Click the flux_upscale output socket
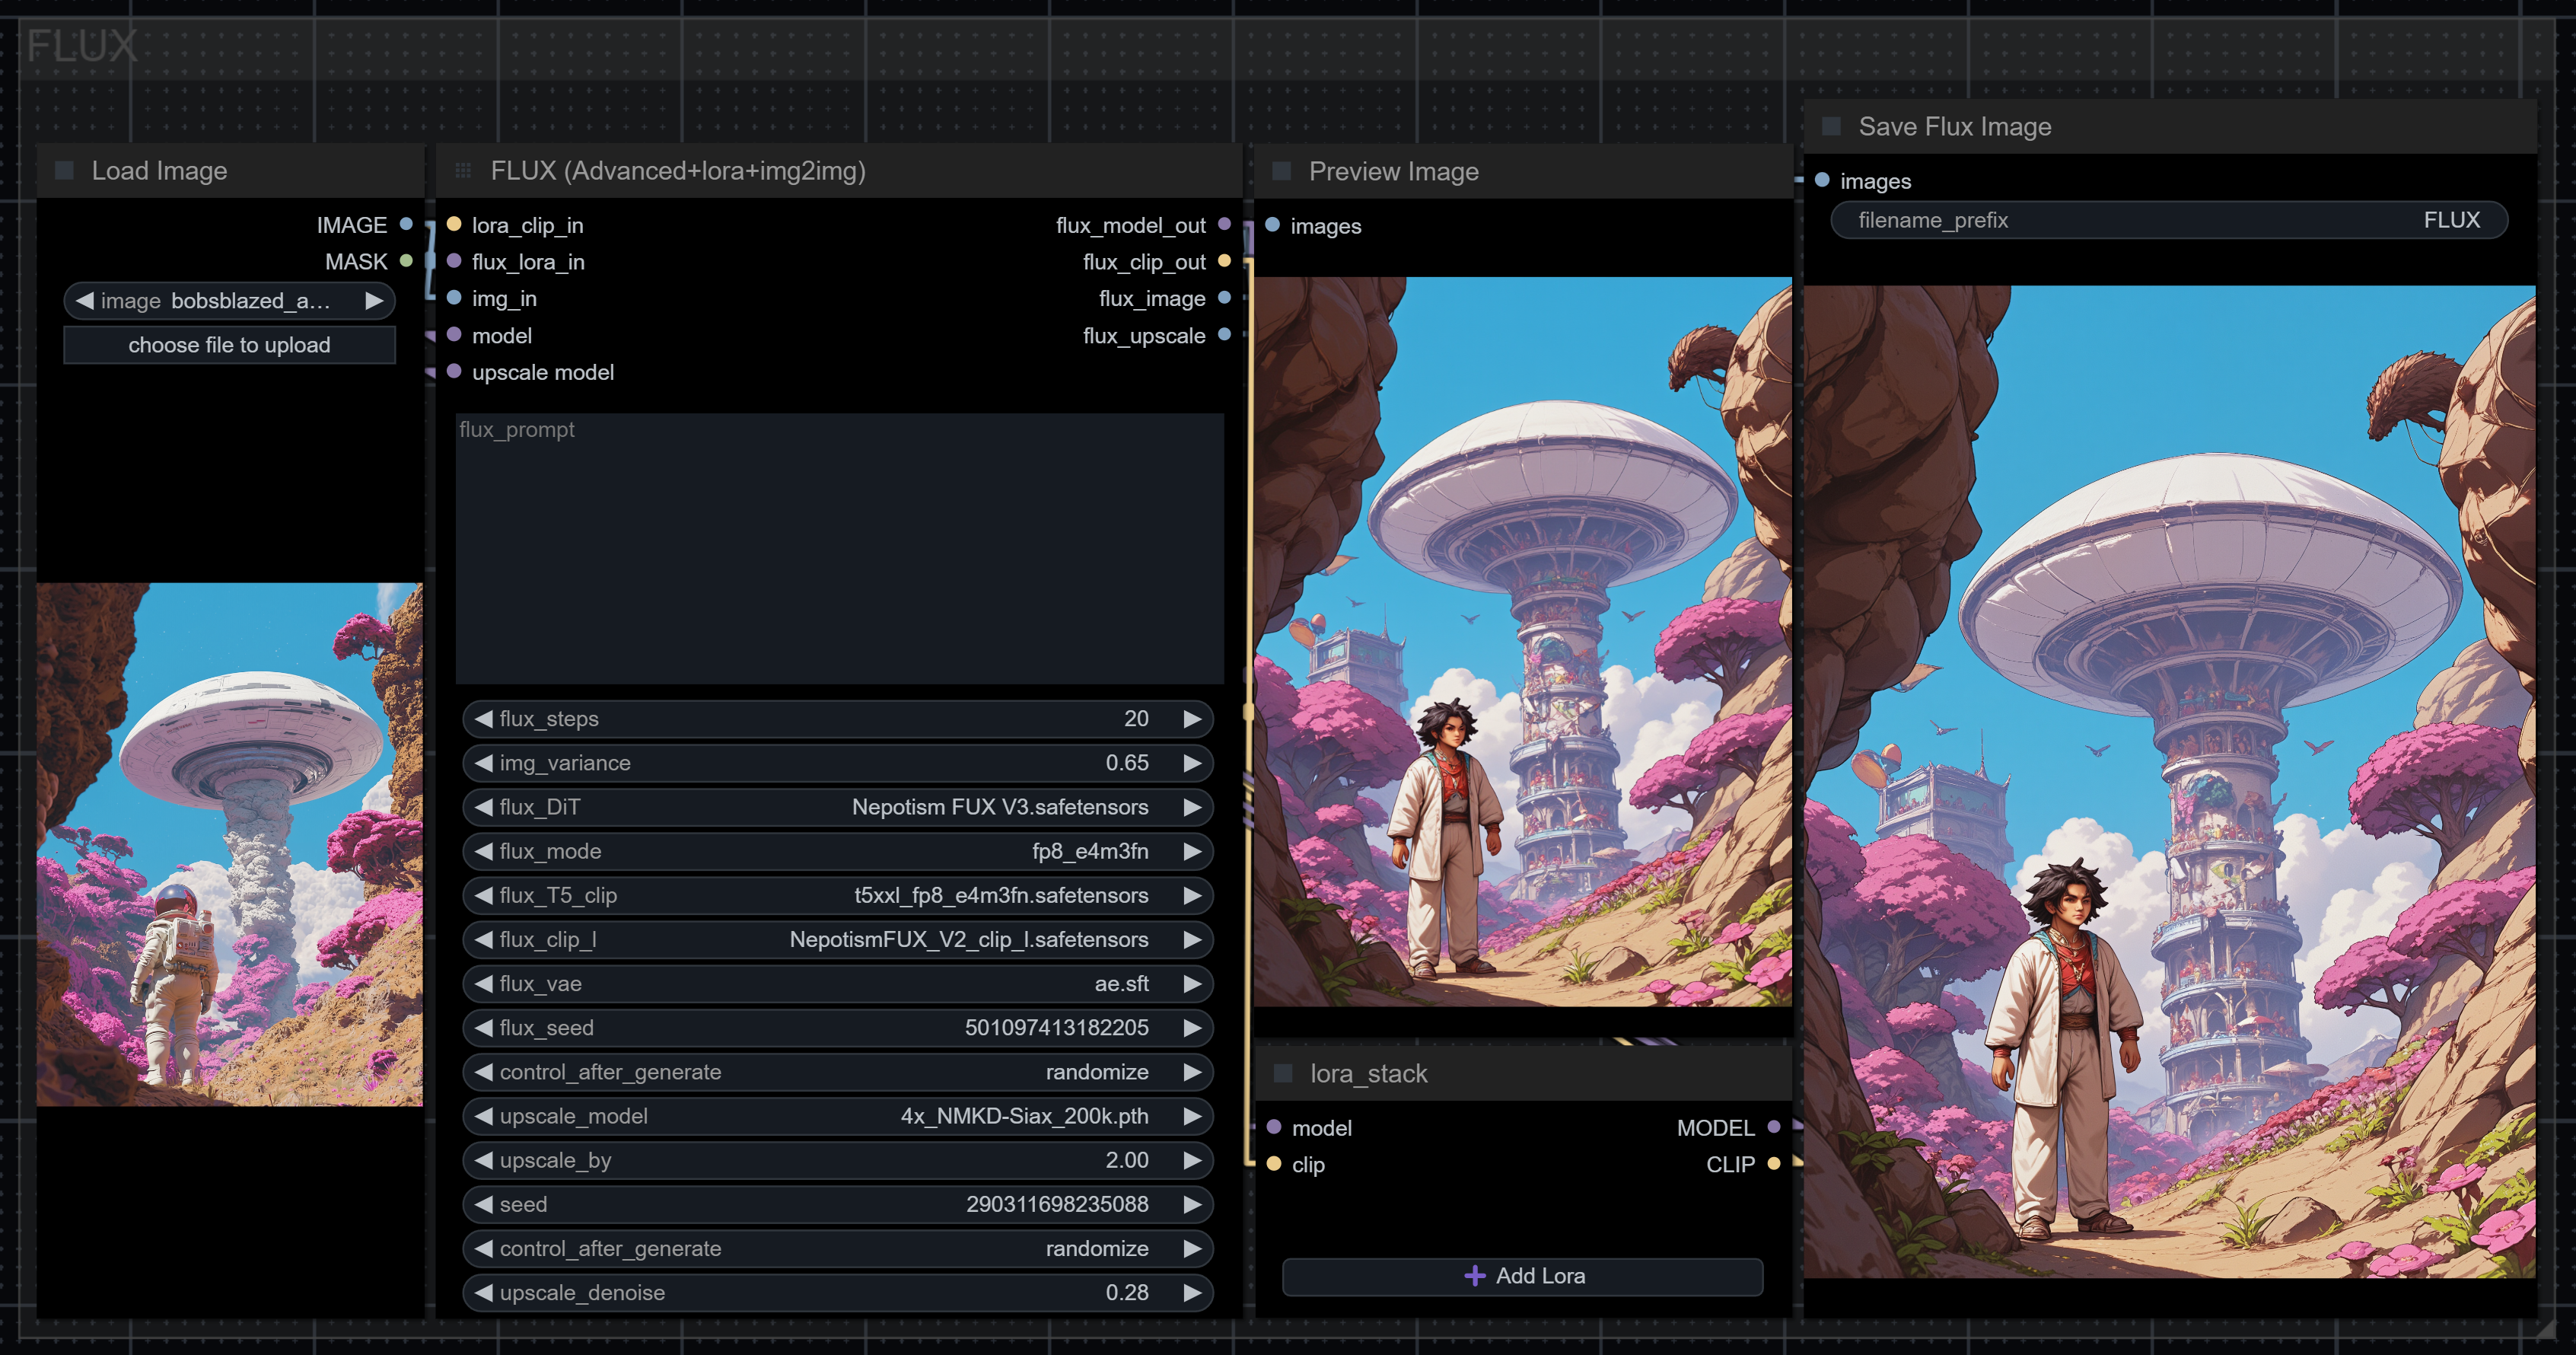 pyautogui.click(x=1224, y=335)
